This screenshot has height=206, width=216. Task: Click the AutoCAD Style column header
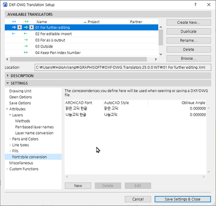[x=126, y=103]
